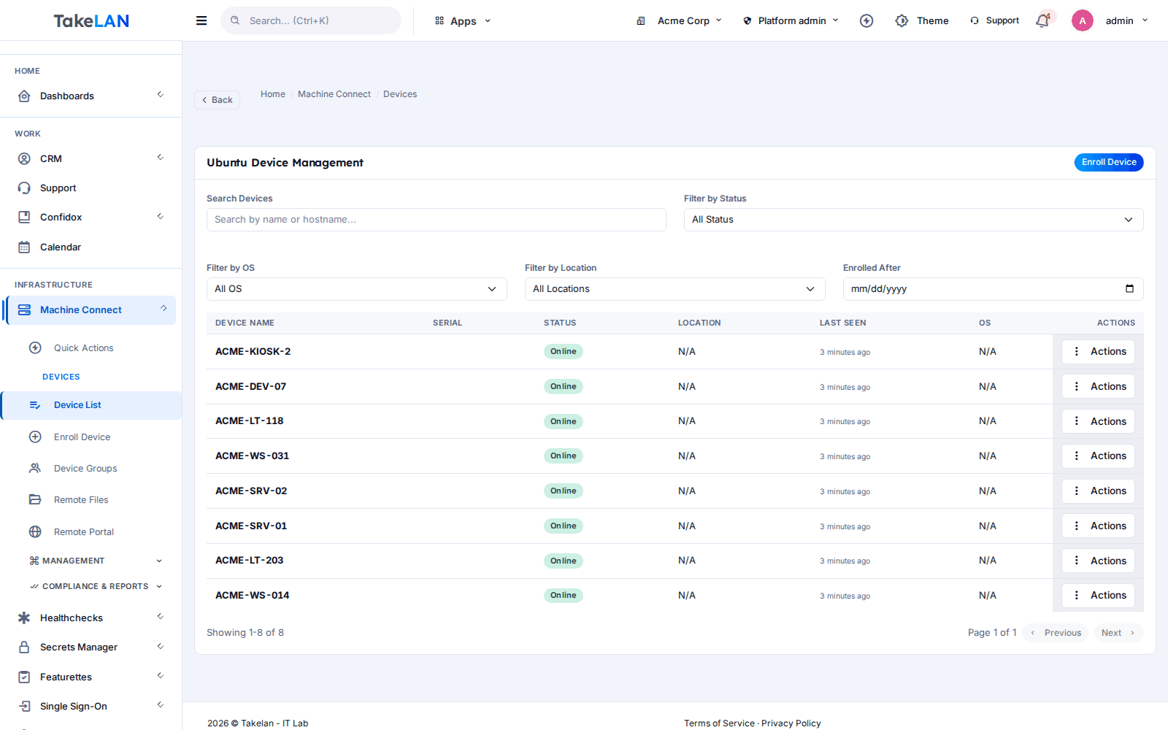Open the calendar picker icon in Enrolled After
1168x730 pixels.
tap(1129, 288)
